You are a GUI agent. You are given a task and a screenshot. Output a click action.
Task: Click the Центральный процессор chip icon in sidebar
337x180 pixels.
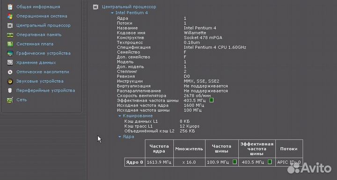[10, 26]
